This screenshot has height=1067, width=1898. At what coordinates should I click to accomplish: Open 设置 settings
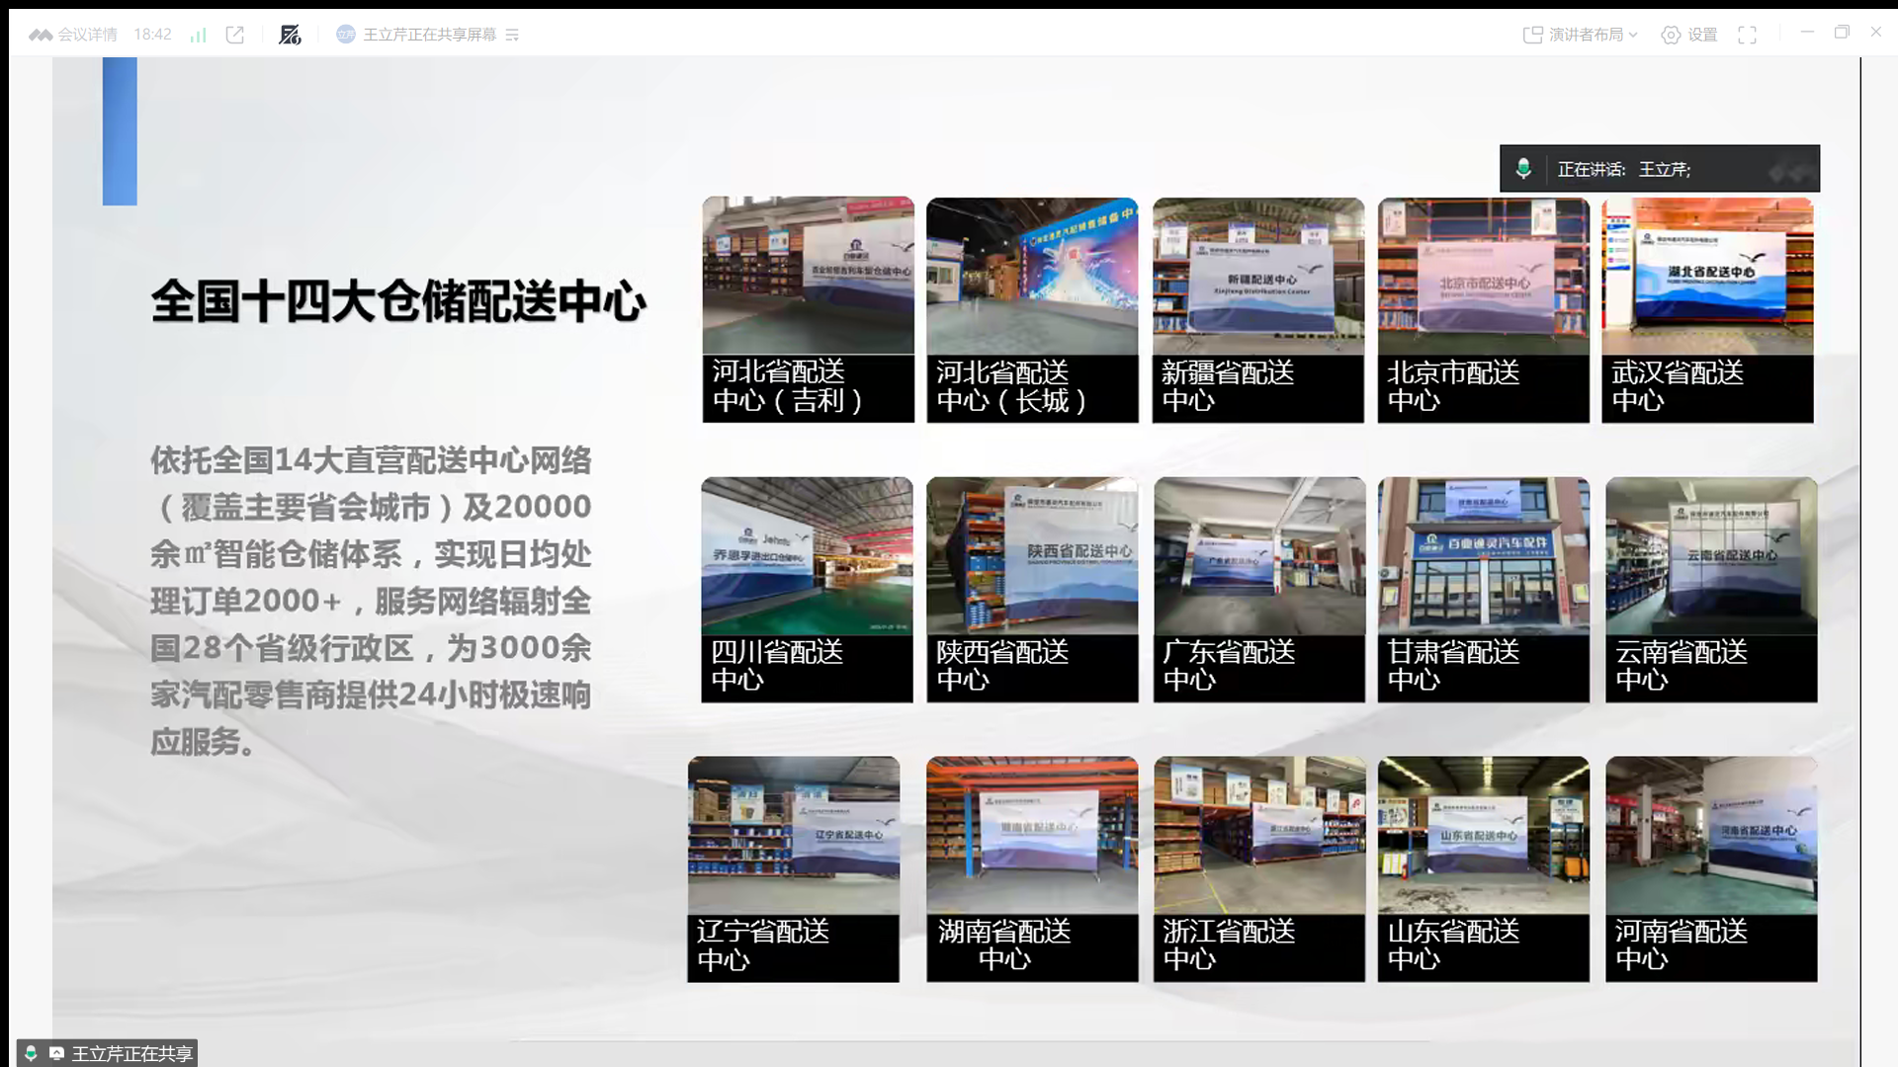[1689, 35]
